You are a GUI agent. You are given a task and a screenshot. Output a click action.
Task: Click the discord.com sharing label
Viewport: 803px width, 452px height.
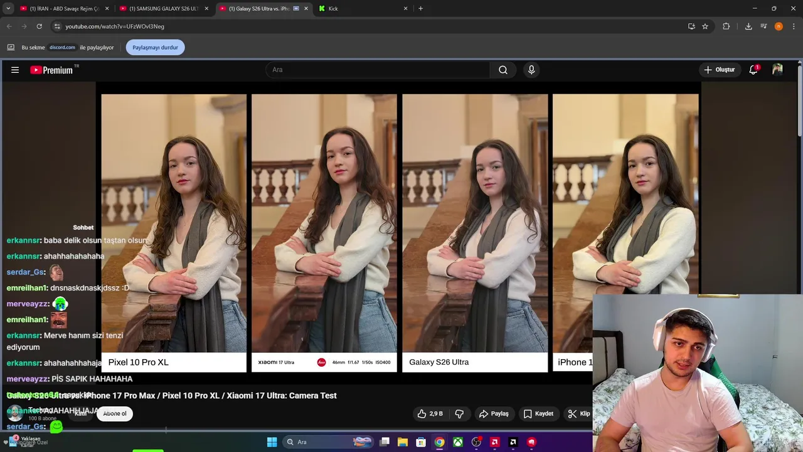pos(62,47)
